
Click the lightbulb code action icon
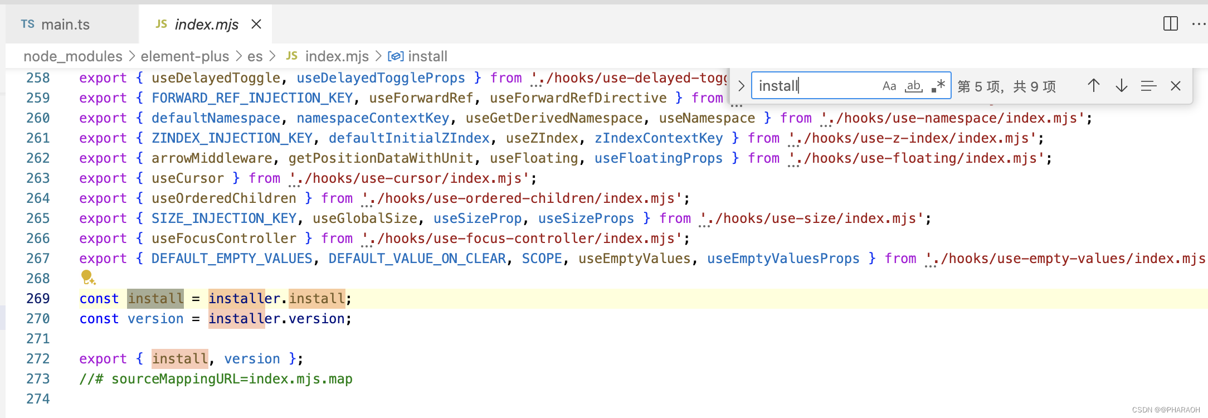87,277
